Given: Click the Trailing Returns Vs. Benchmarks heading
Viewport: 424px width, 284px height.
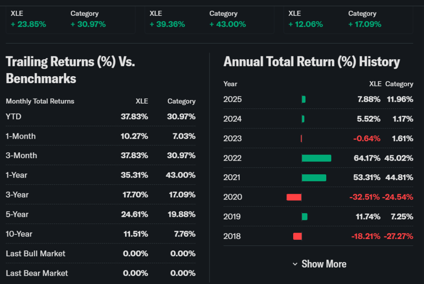Looking at the screenshot, I should [x=70, y=70].
